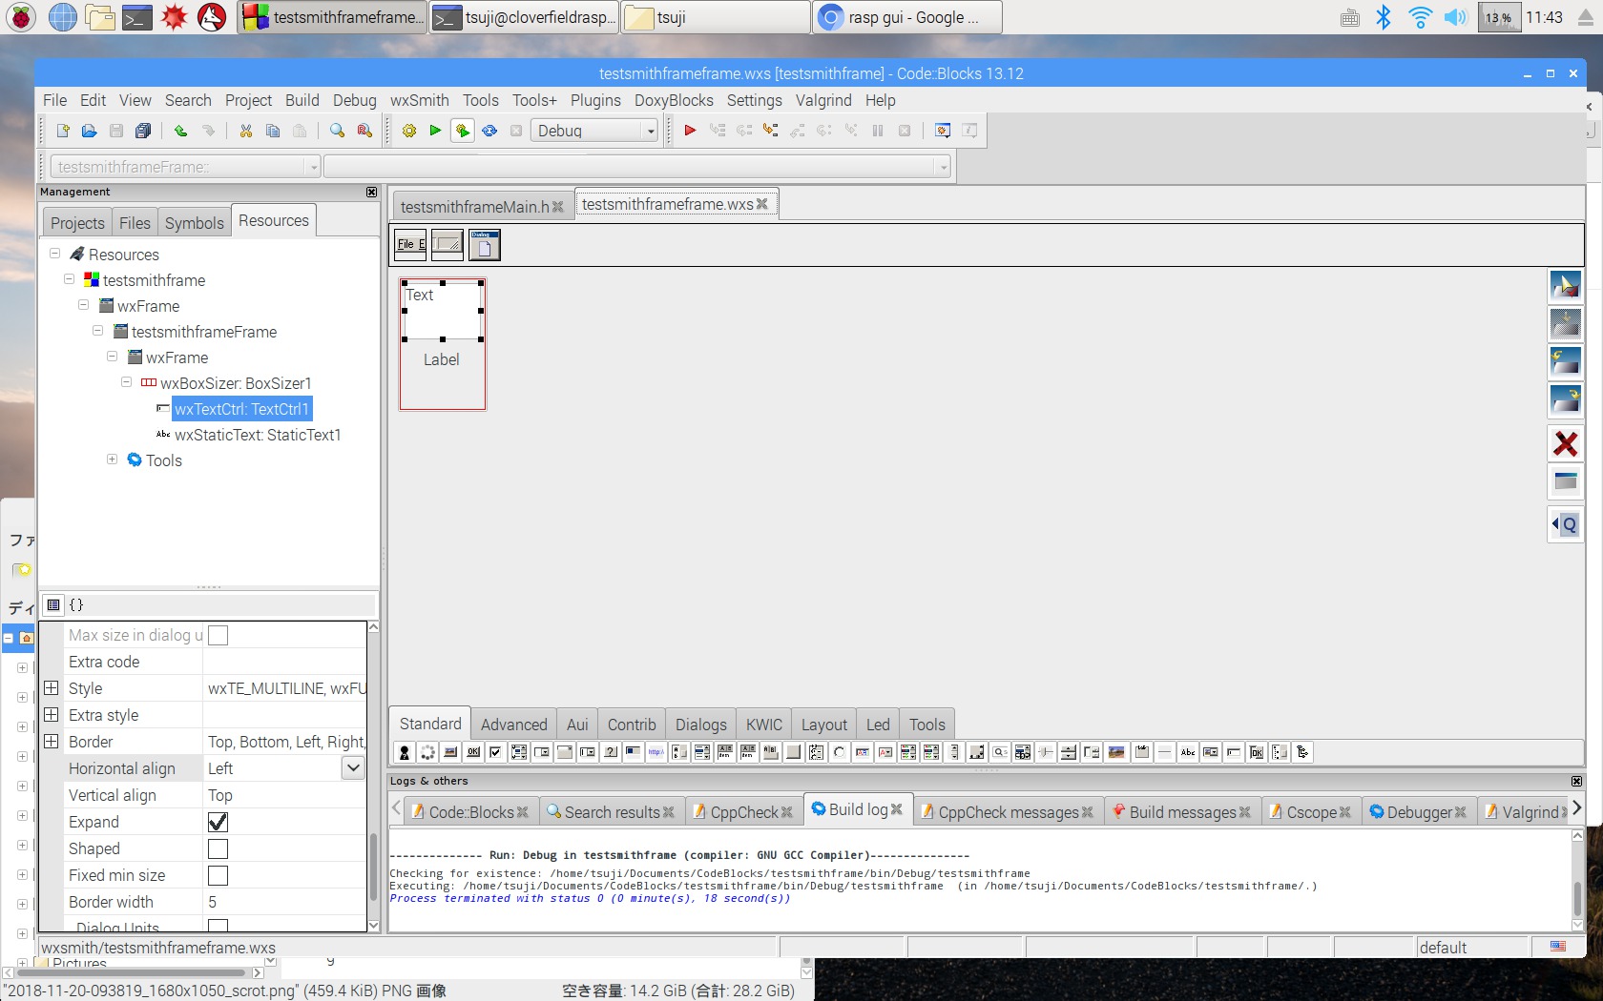Image resolution: width=1603 pixels, height=1001 pixels.
Task: Edit the Border width value field
Action: click(x=284, y=902)
